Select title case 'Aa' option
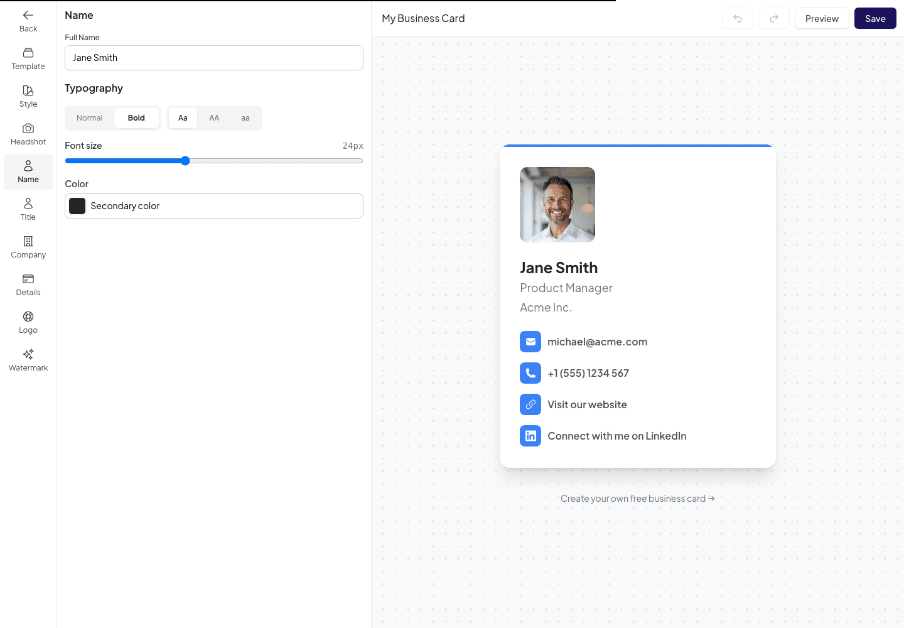 [183, 118]
